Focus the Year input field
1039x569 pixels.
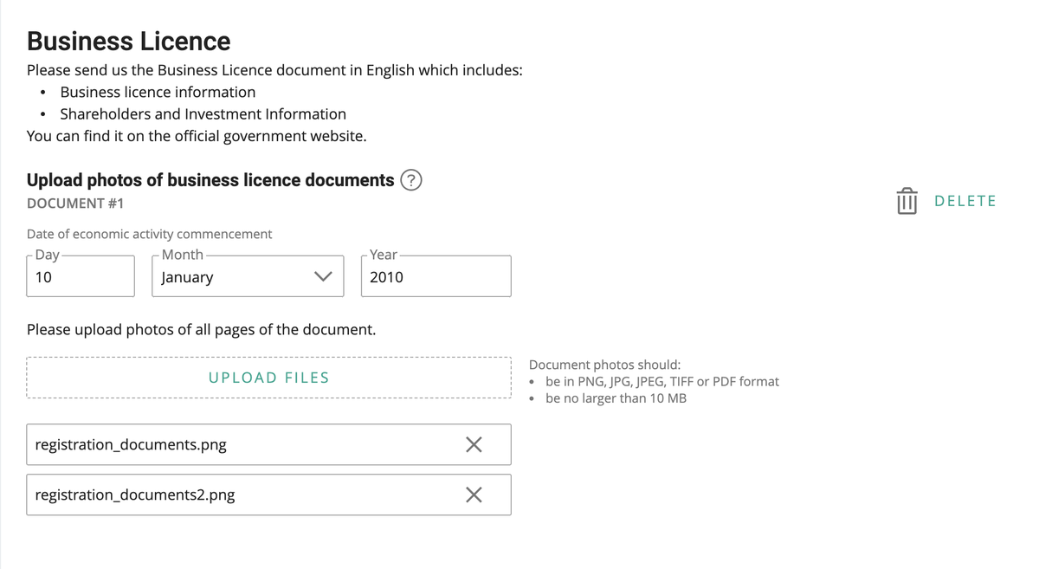tap(436, 277)
